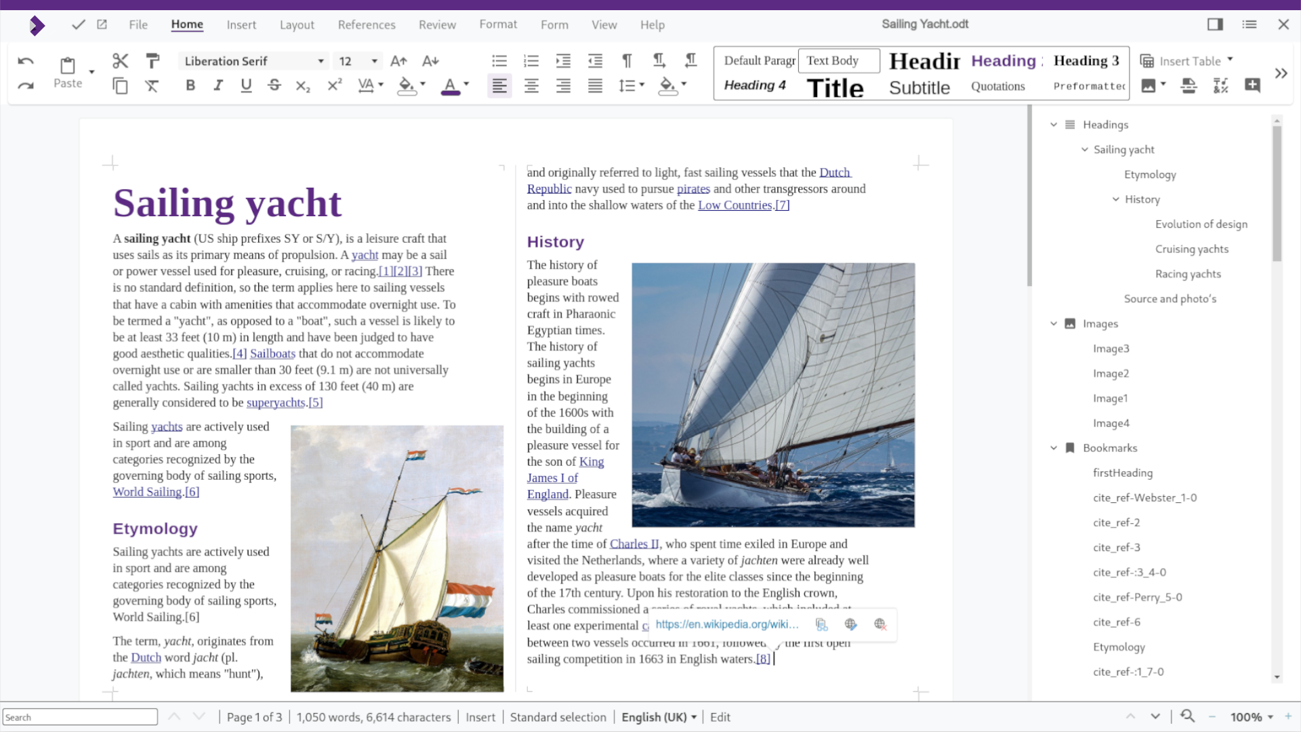
Task: Enable underline formatting
Action: click(x=245, y=85)
